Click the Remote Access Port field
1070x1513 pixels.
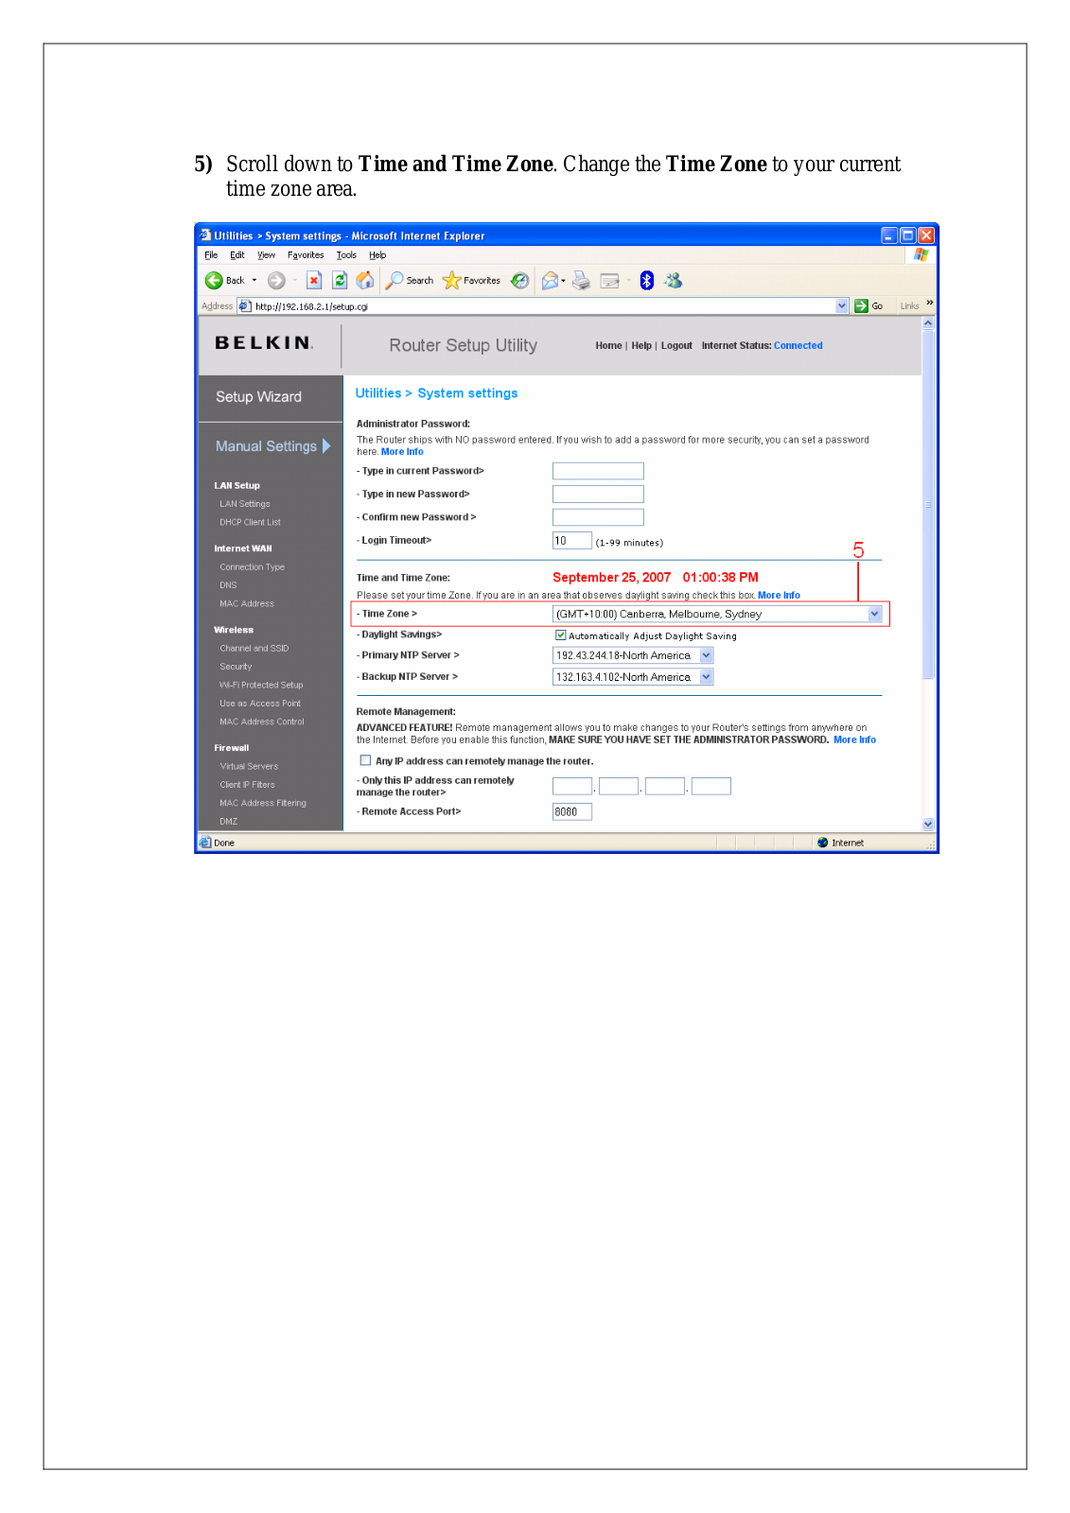(x=571, y=811)
